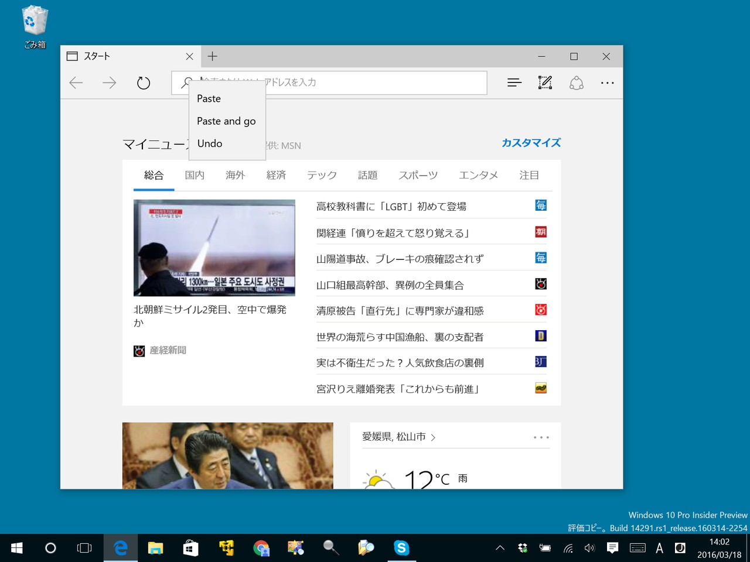The image size is (750, 562).
Task: Click the grayed forward navigation arrow
Action: [109, 83]
